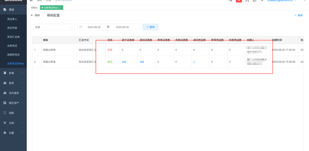Open the 1 link under 成功凭证数
Image resolution: width=309 pixels, height=151 pixels.
coord(194,62)
